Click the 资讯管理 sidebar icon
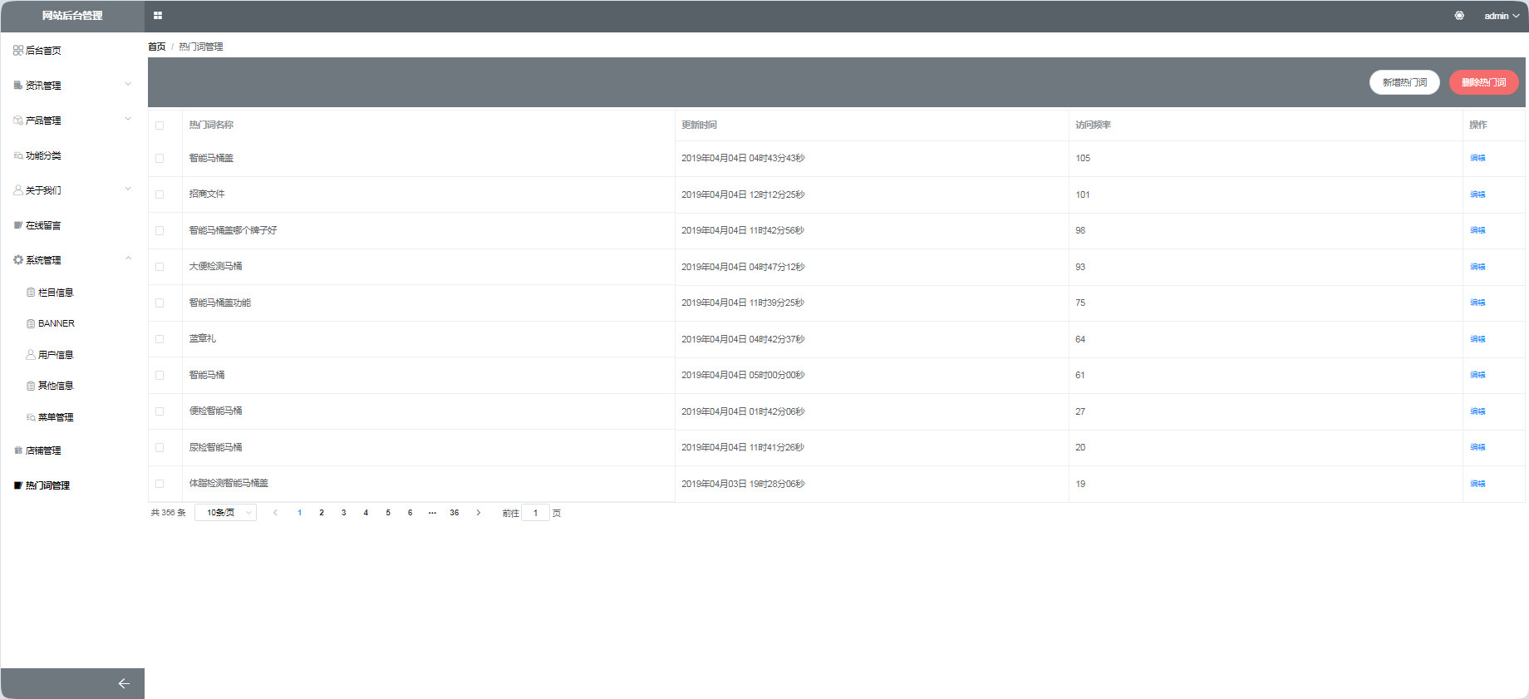 point(18,86)
